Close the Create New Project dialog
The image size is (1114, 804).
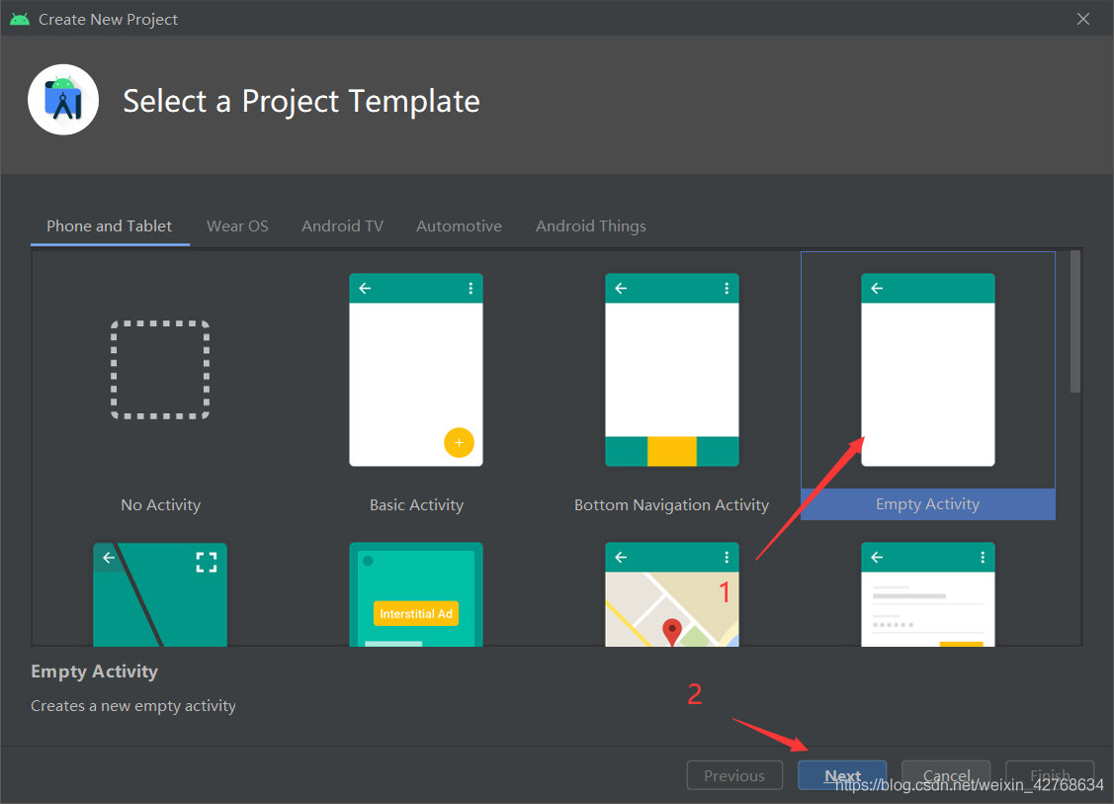pos(1082,19)
